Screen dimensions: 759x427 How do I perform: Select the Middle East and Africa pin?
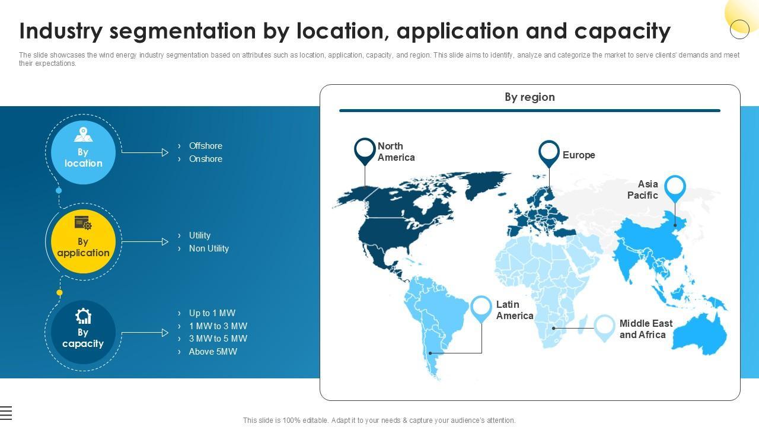[604, 326]
